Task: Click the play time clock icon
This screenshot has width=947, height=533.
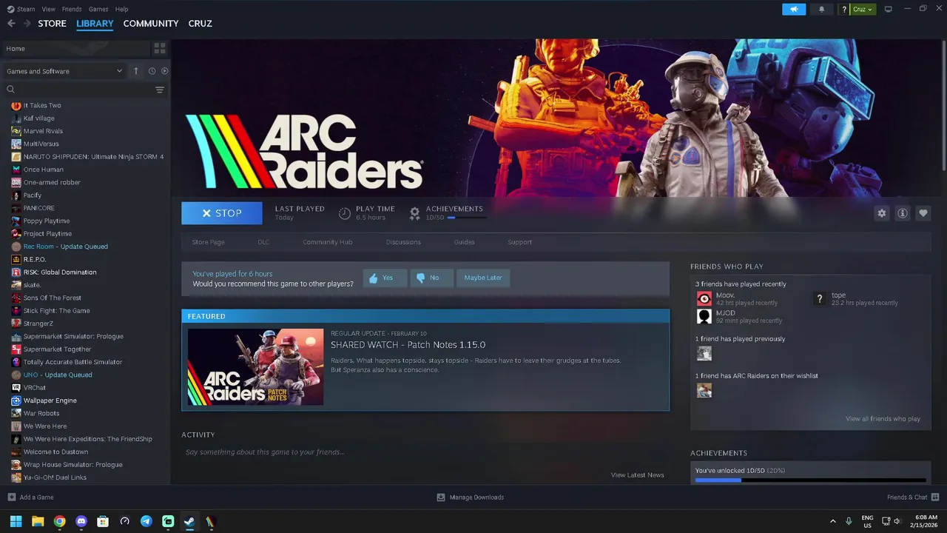Action: click(345, 213)
